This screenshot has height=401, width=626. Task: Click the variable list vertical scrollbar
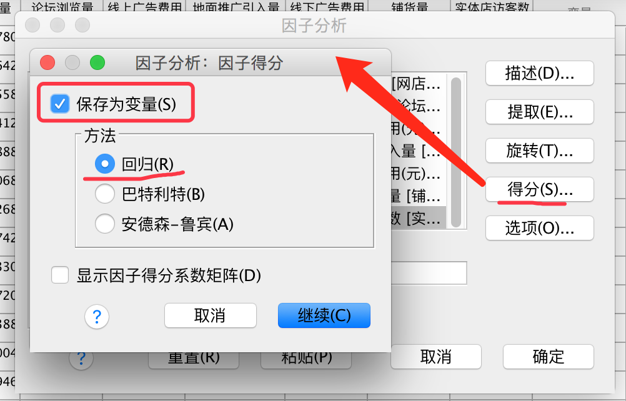(x=455, y=152)
